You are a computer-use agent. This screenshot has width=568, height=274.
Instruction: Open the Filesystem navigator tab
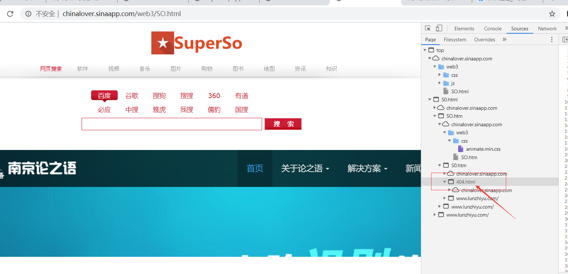(x=455, y=40)
